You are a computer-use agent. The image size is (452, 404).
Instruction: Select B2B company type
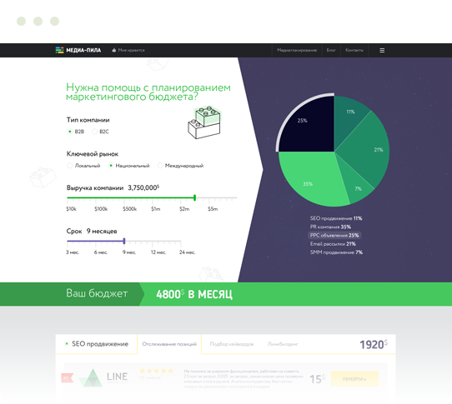coord(76,132)
